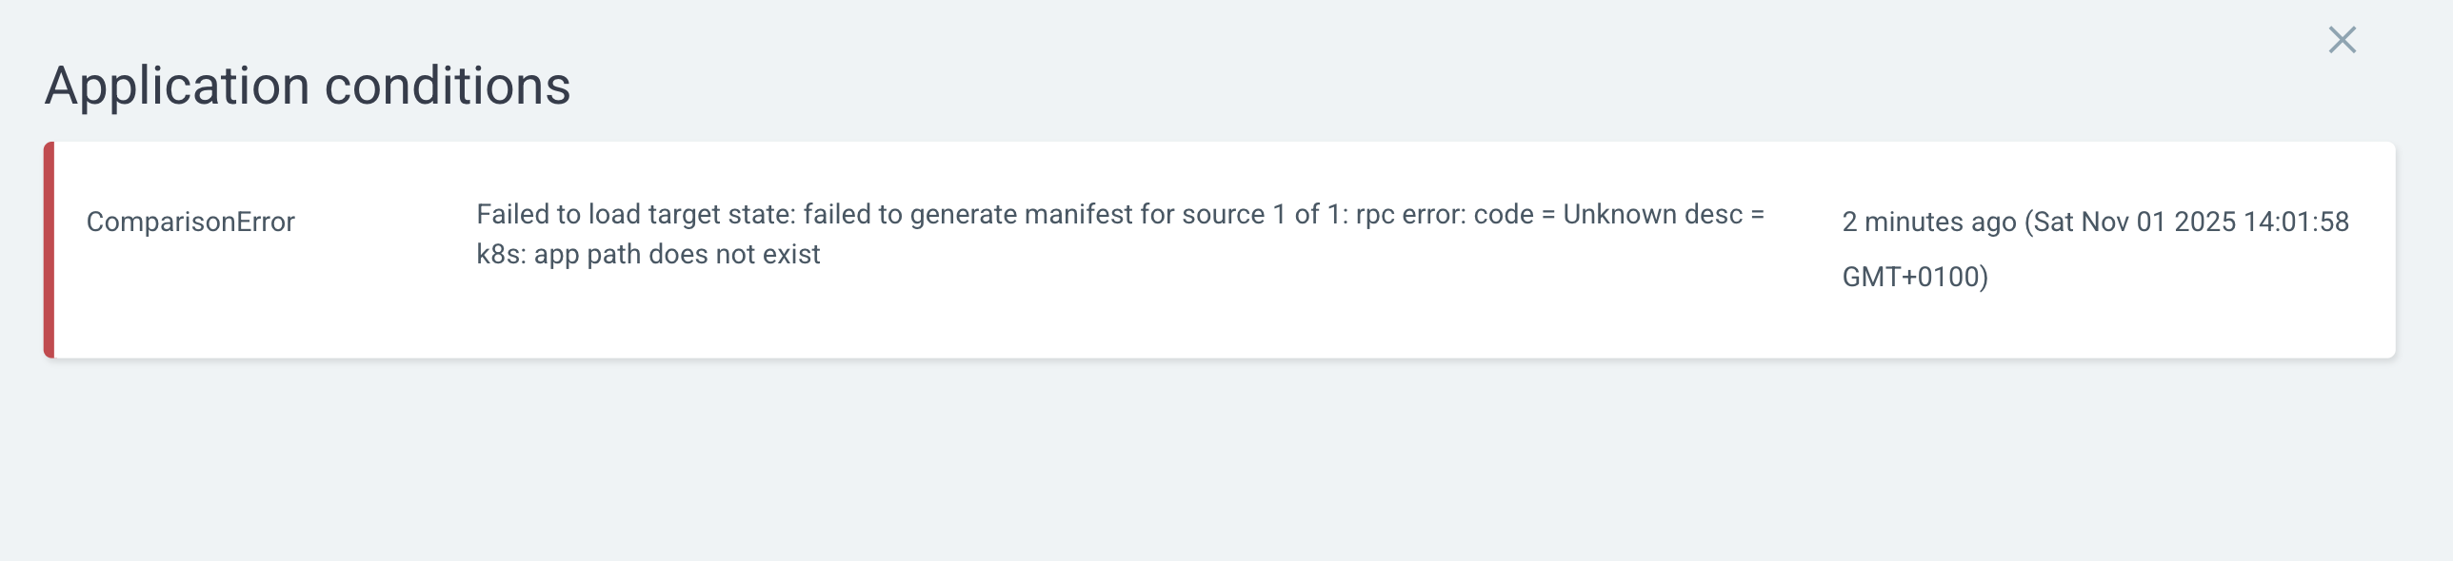
Task: Click the "GMT+0100)" timezone text
Action: 1915,277
